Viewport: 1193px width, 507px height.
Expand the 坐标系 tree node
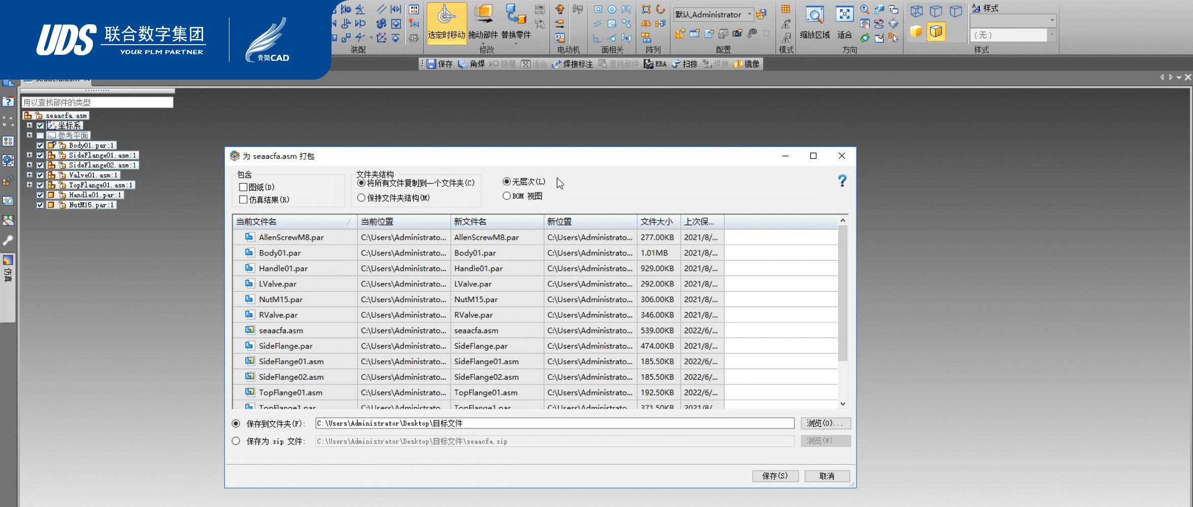pos(29,125)
